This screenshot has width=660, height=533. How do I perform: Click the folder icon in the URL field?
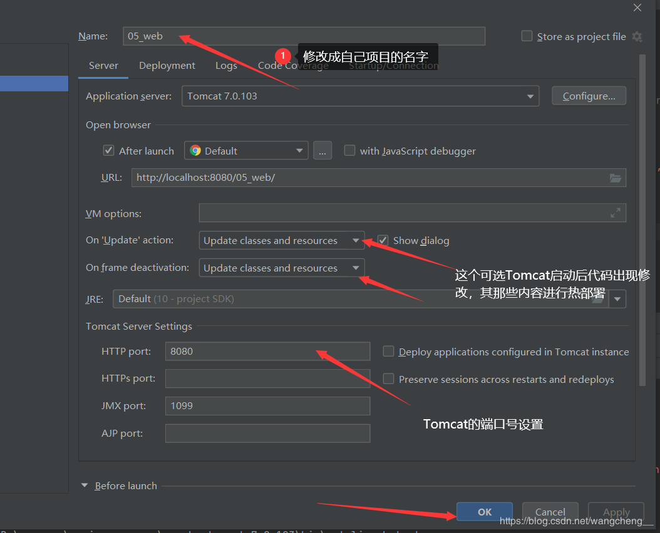pyautogui.click(x=616, y=178)
